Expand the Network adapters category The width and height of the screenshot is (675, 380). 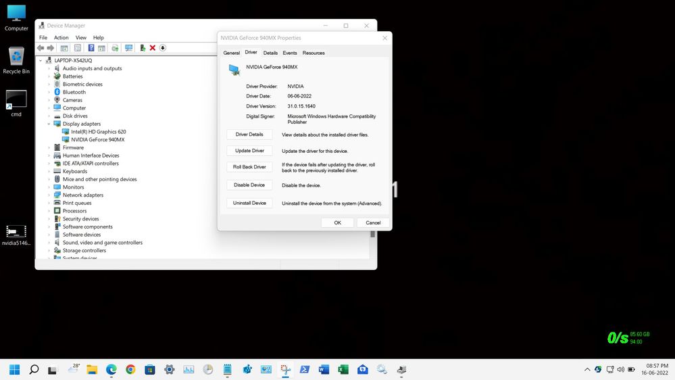pos(49,195)
